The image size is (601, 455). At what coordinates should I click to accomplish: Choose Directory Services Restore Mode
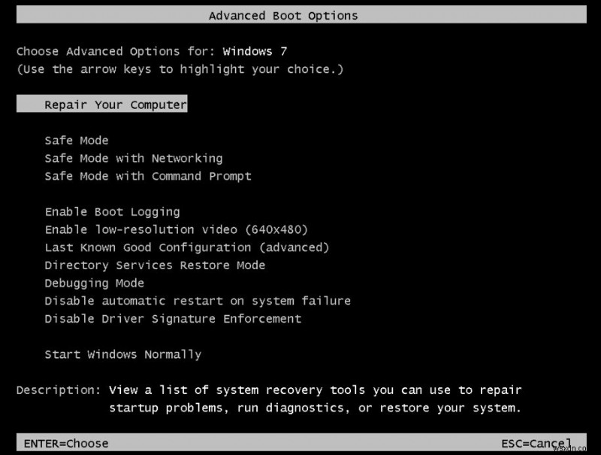tap(159, 265)
